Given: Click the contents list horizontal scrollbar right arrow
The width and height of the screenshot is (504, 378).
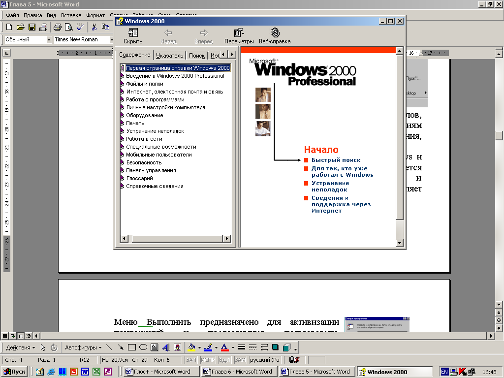Looking at the screenshot, I should [x=227, y=239].
